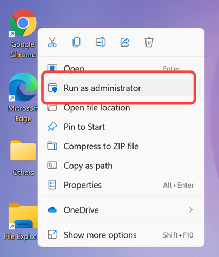Click the Delete trash can icon
The image size is (219, 257).
coord(149,42)
